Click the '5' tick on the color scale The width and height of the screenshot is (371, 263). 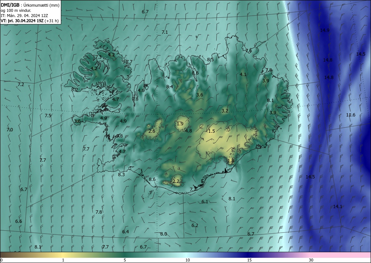pos(125,260)
